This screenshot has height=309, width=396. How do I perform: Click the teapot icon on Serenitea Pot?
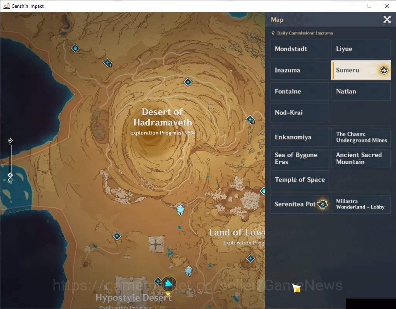pyautogui.click(x=323, y=204)
